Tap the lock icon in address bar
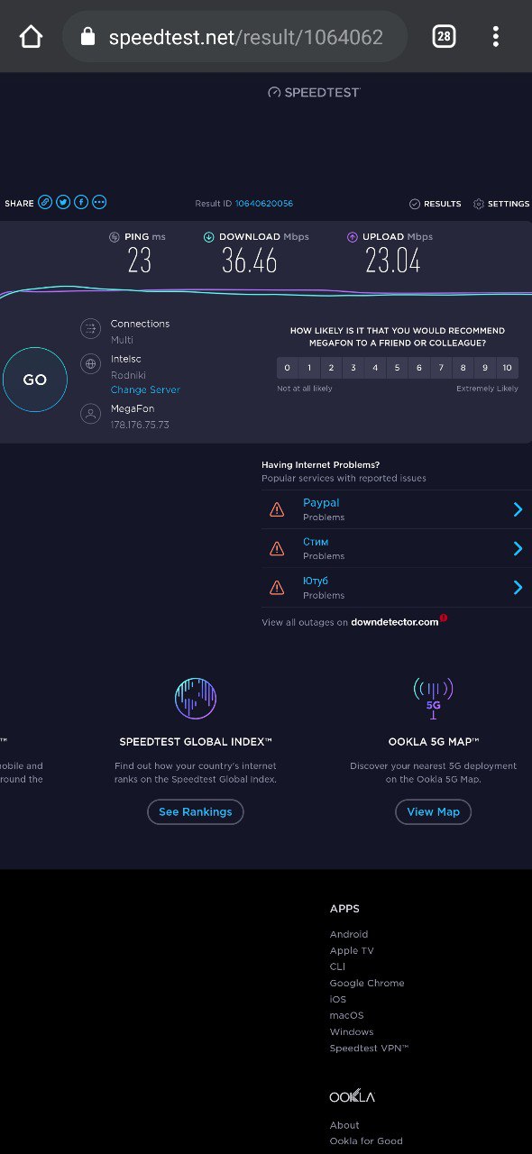The image size is (532, 1154). point(87,36)
